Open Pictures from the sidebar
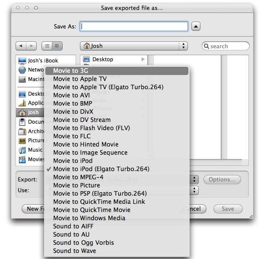 pyautogui.click(x=31, y=140)
